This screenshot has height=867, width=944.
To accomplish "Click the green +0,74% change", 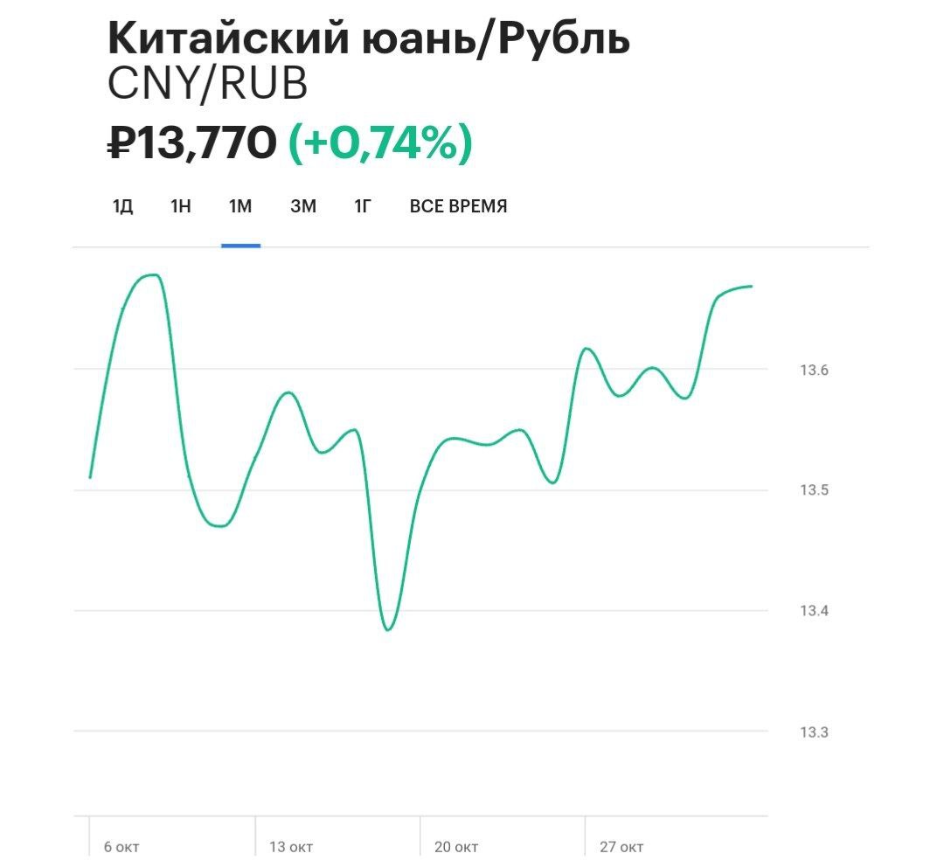I will coord(380,142).
